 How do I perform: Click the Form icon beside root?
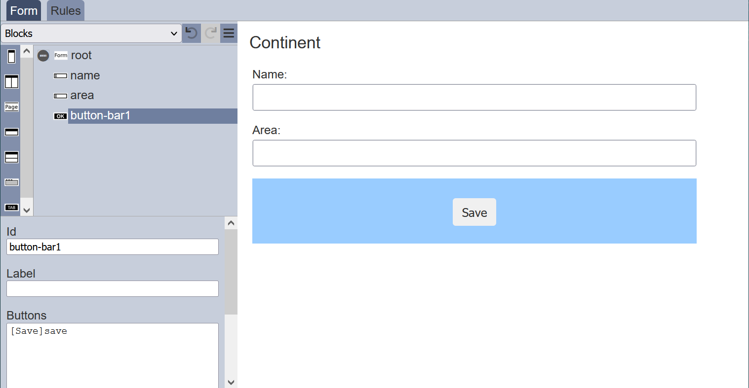coord(61,56)
